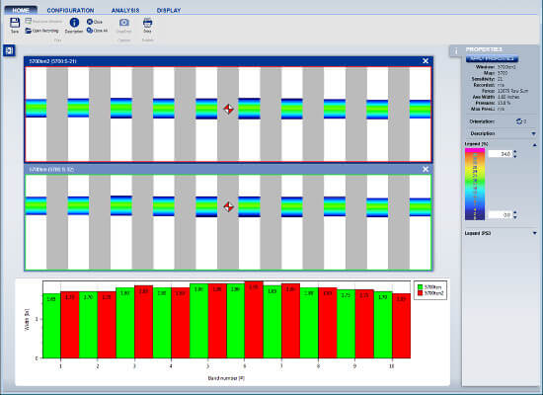Expand the Legend (PSI) section
Viewport: 543px width, 395px height.
[534, 233]
